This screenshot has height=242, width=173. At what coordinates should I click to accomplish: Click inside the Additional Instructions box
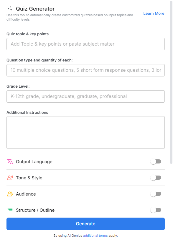pos(85,132)
